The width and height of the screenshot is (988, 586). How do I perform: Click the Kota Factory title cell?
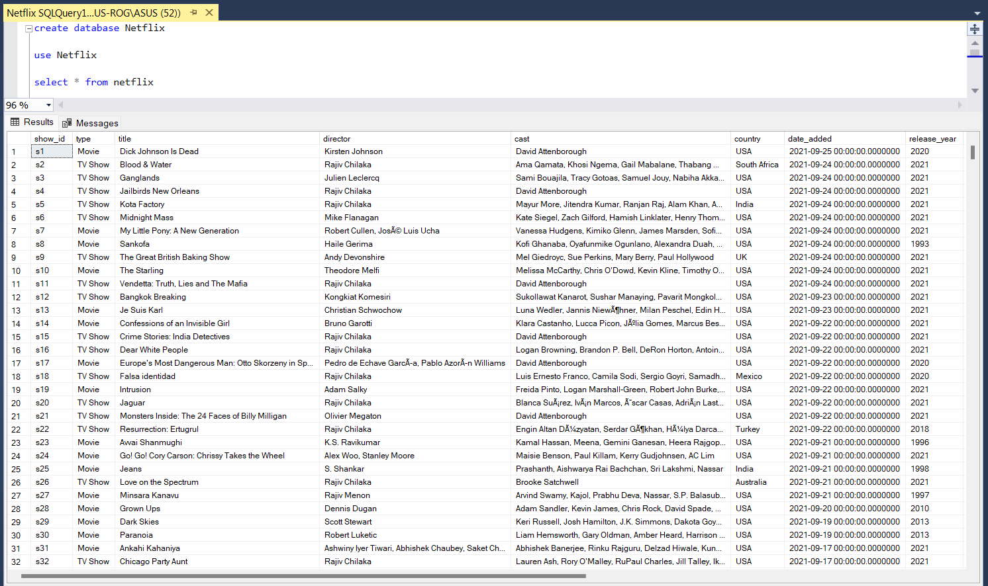(217, 204)
